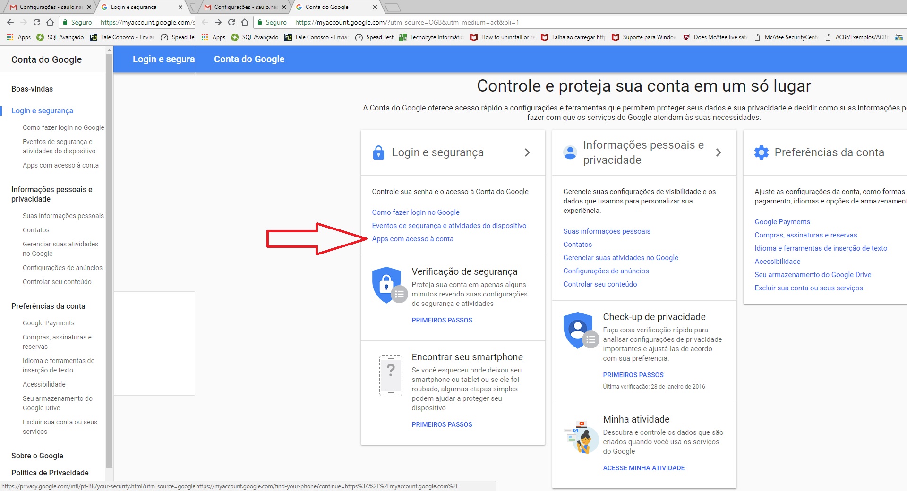Click the Verificação de segurança shield icon
The image size is (907, 491).
[x=387, y=285]
